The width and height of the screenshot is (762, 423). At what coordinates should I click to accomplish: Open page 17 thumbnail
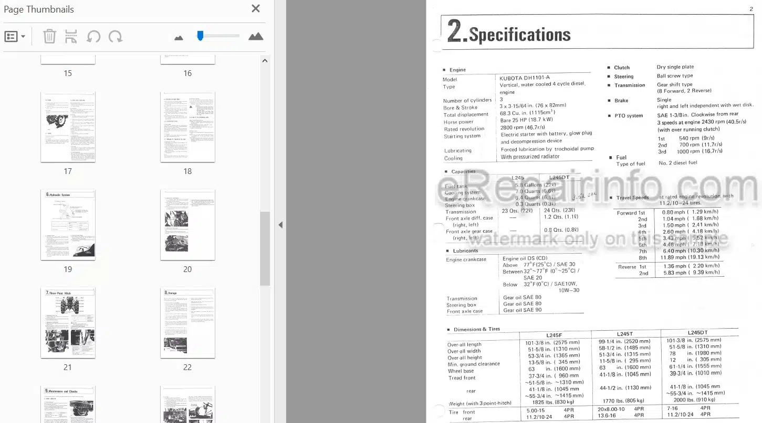pos(68,127)
